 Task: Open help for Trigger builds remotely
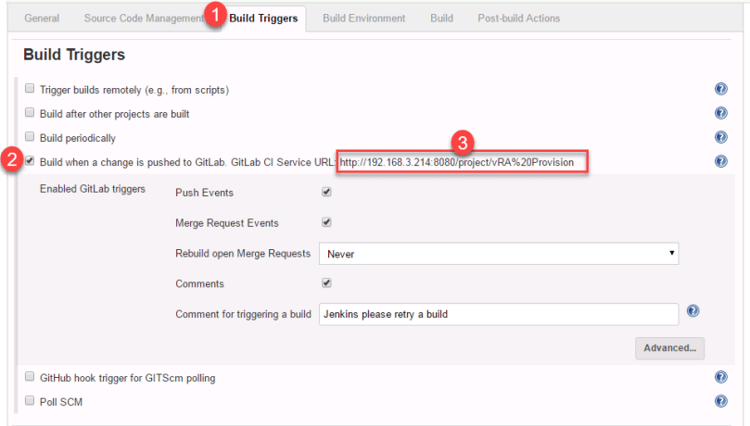click(x=720, y=90)
